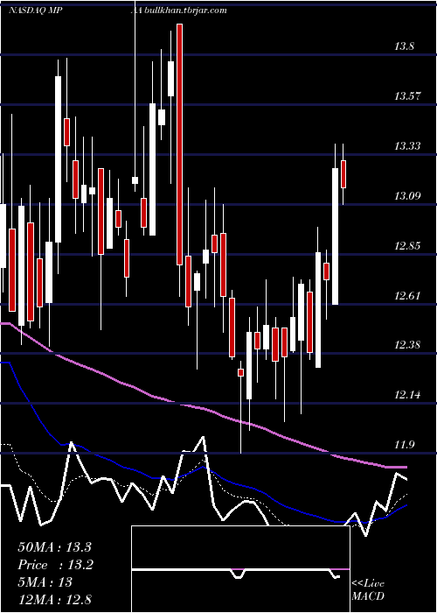Viewport: 437px width, 613px height.
Task: Click the bullkhan.tbrjar.com watermark text
Action: pos(185,11)
